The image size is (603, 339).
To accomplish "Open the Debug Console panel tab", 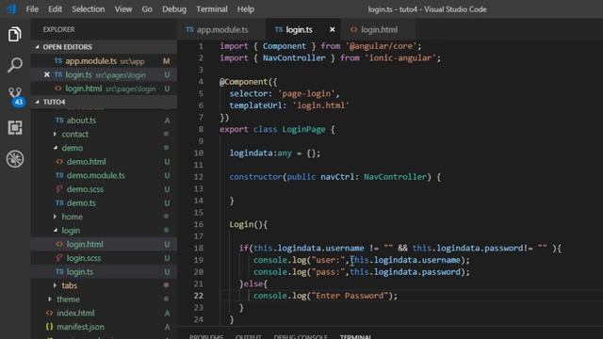I will [301, 336].
